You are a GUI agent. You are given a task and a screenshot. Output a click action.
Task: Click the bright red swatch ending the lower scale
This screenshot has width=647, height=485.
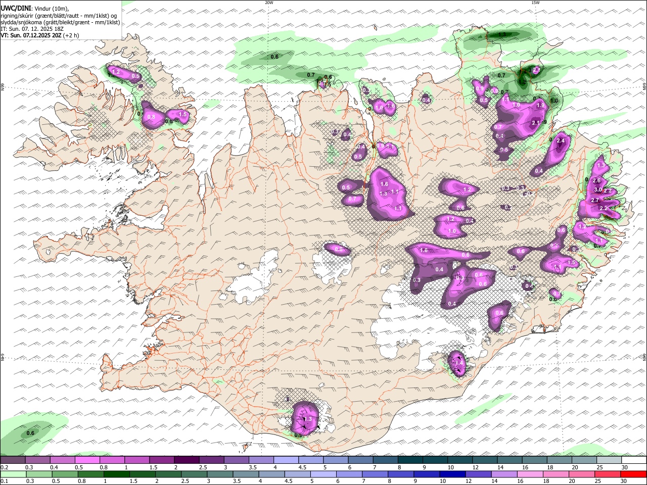[x=634, y=474]
